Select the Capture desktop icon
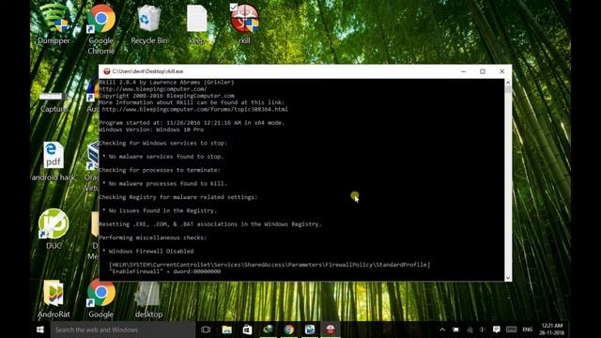The height and width of the screenshot is (338, 601). 53,102
